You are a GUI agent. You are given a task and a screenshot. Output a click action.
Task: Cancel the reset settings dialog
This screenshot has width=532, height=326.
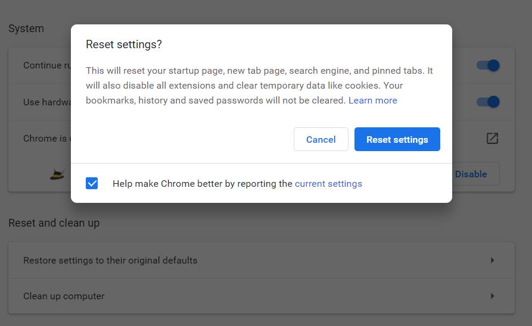point(321,139)
